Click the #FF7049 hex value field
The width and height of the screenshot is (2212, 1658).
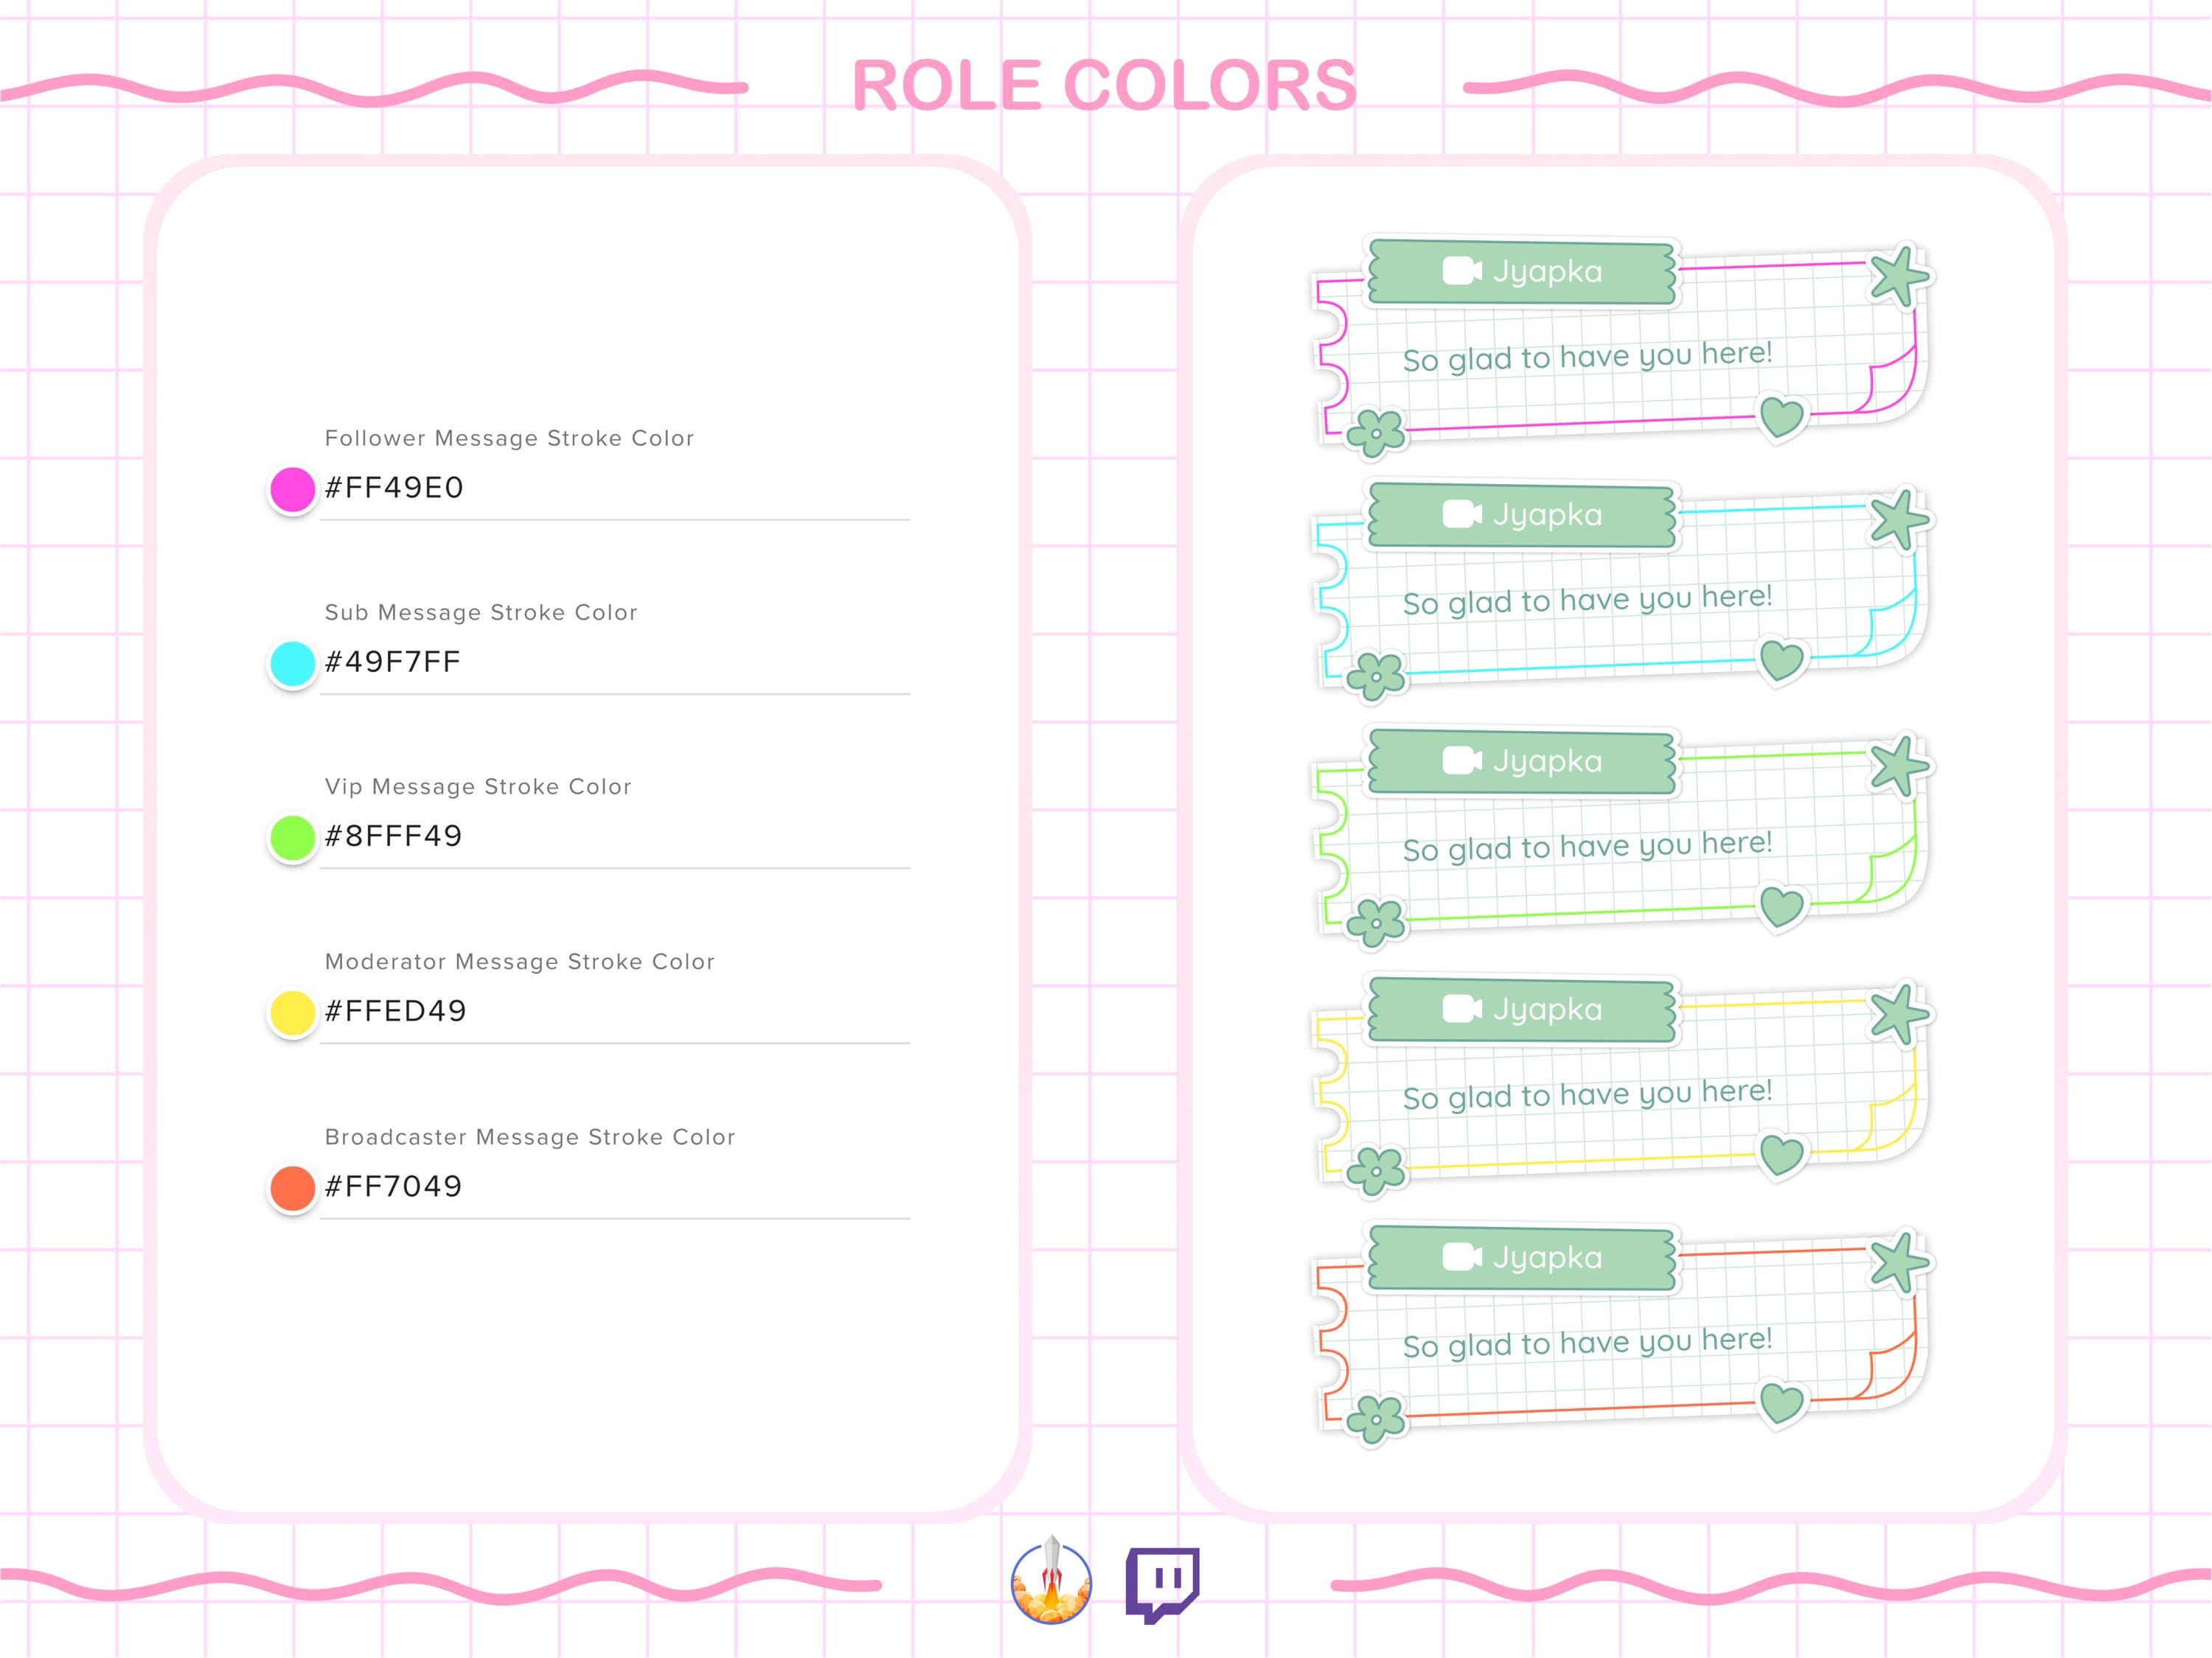pos(614,1187)
